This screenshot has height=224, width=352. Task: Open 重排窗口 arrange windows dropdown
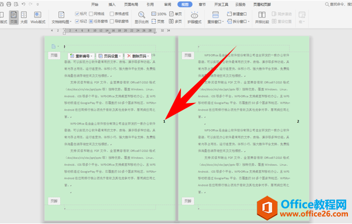(x=215, y=17)
